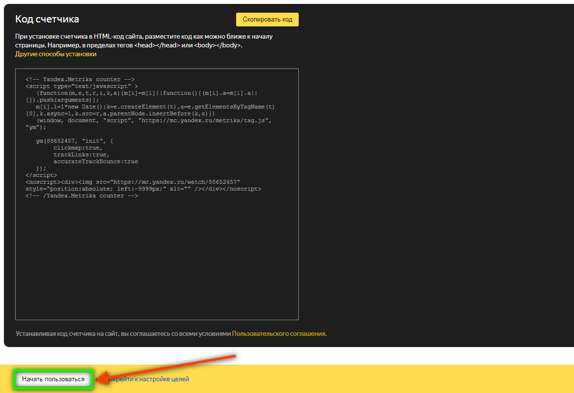Click the closing "</script>" code line

coord(42,175)
